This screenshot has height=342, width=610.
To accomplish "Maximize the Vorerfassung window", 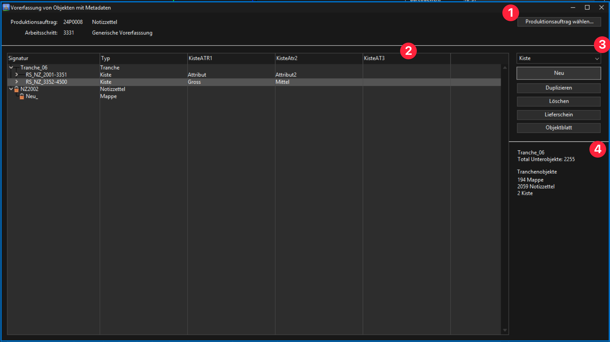I will [x=587, y=8].
